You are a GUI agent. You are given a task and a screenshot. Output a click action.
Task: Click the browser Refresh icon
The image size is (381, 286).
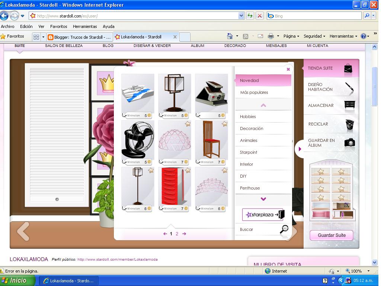pyautogui.click(x=250, y=16)
